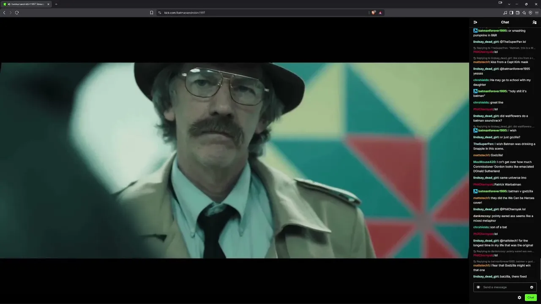Viewport: 541px width, 304px height.
Task: Click the chat scrollbar thumb
Action: pos(540,268)
